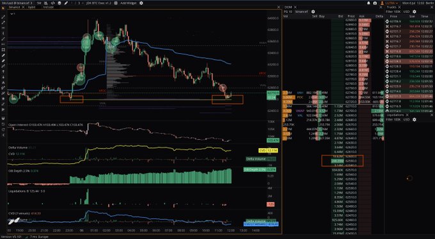
Task: Collapse the left drawing toolbar arrow
Action: click(x=3, y=135)
